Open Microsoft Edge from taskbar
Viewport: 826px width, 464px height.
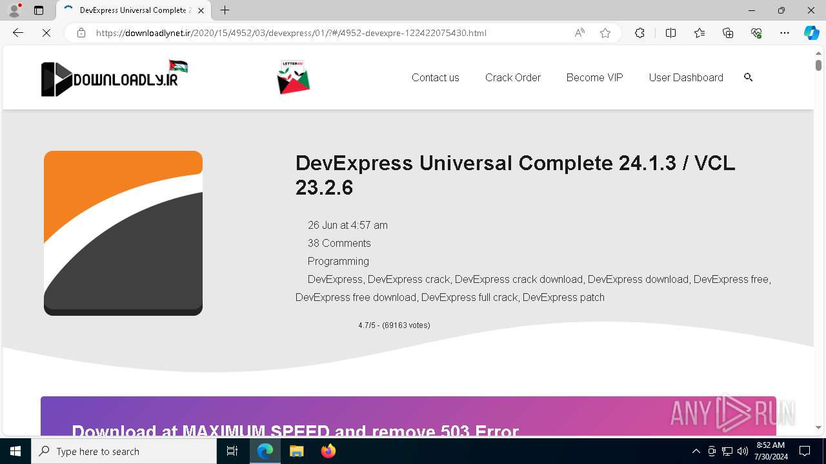(x=265, y=451)
